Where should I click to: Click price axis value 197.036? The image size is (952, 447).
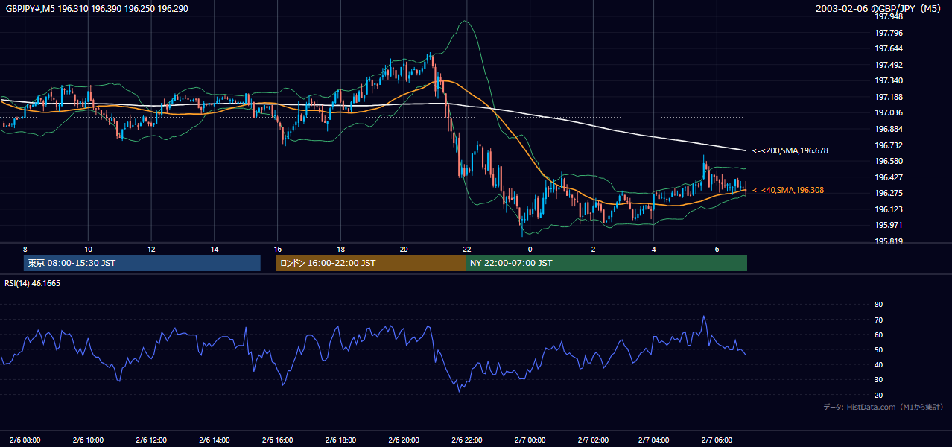click(x=889, y=112)
